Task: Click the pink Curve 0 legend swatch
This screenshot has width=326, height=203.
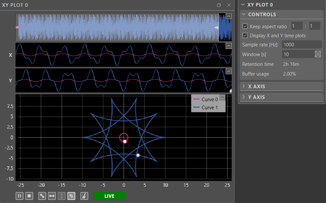Action: point(196,100)
